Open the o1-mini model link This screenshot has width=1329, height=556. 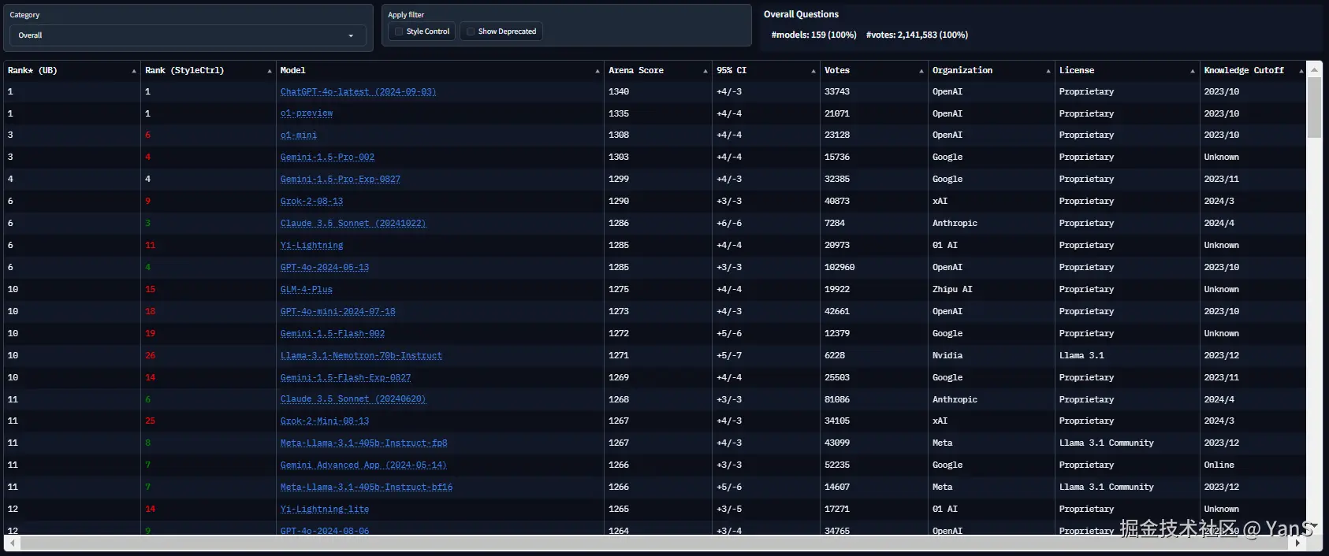tap(299, 135)
